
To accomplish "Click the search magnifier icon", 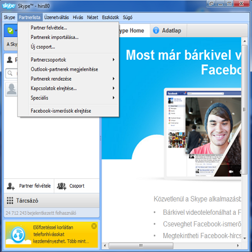I will click(10, 73).
